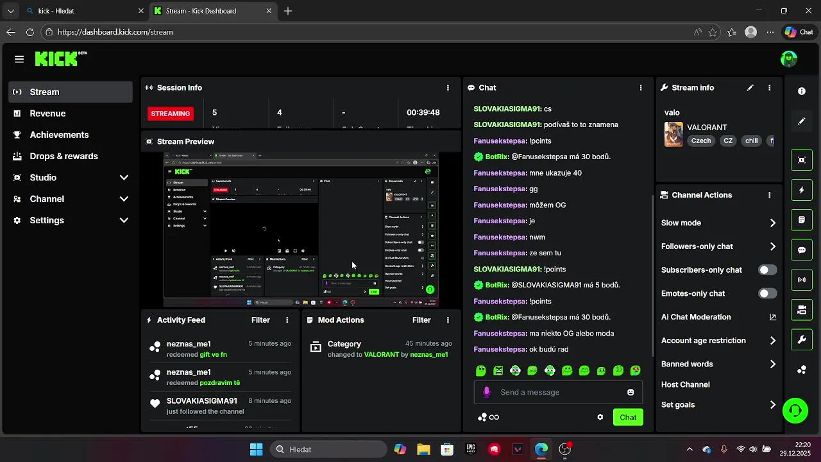Toggle the session info broadcast icon in sidebar
Viewport: 821px width, 462px height.
click(x=802, y=280)
